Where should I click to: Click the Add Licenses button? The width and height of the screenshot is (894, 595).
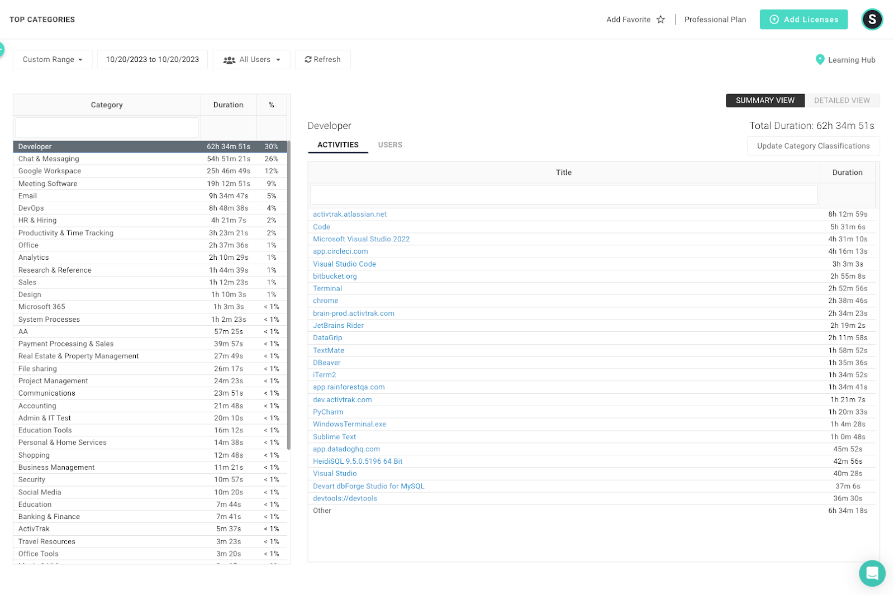coord(803,20)
